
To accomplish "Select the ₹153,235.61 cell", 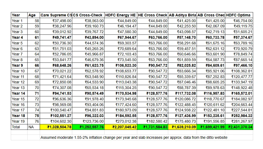I will [211, 116].
